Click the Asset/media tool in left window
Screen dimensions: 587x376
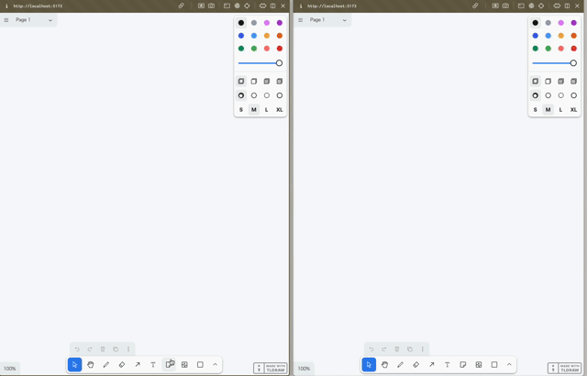[x=184, y=364]
